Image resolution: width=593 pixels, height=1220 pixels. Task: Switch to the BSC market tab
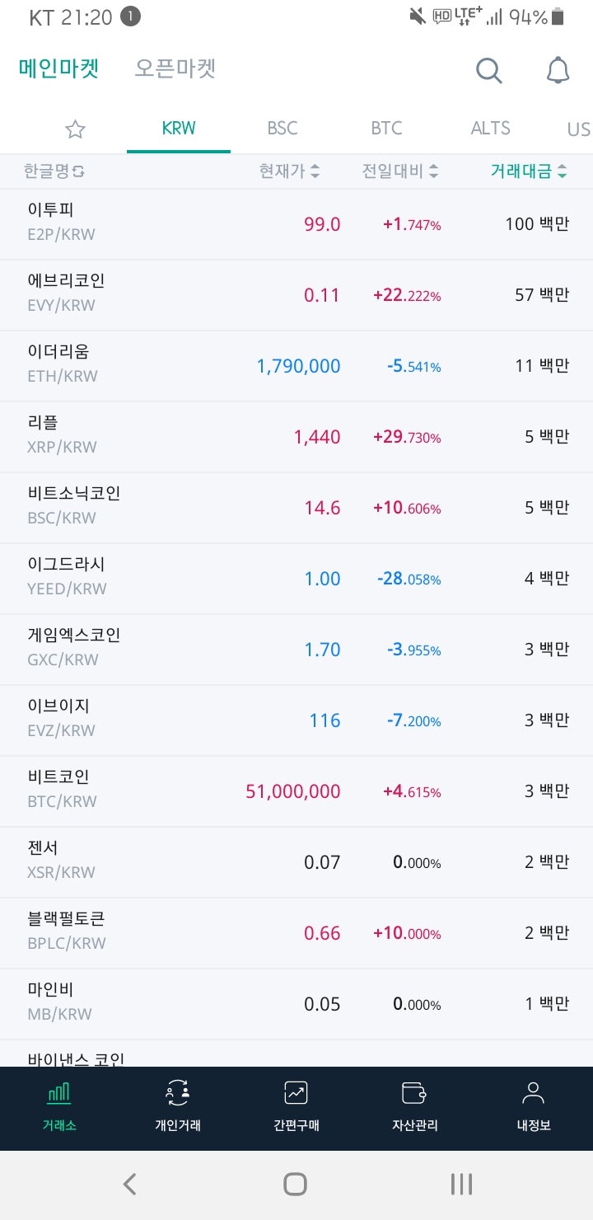(282, 129)
